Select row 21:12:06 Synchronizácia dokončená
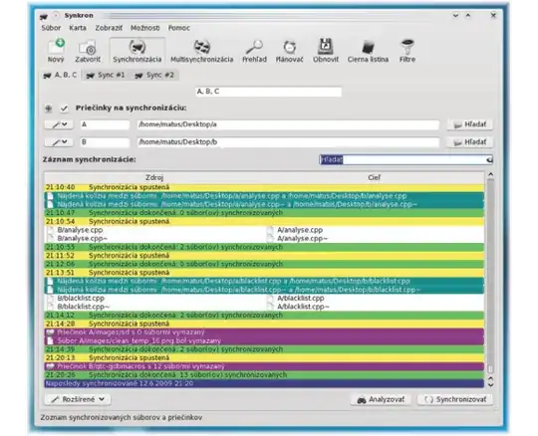Image resolution: width=538 pixels, height=436 pixels. (264, 264)
